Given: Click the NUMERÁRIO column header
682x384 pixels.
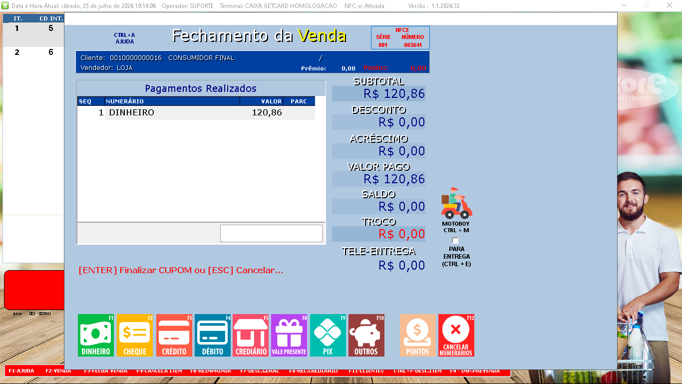Looking at the screenshot, I should click(172, 101).
